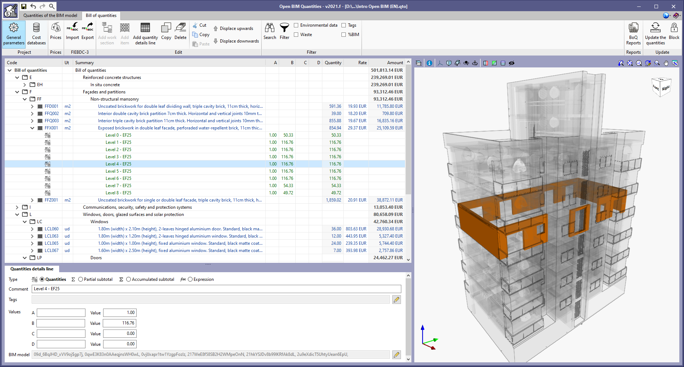
Task: Displace line upwards
Action: [x=233, y=28]
